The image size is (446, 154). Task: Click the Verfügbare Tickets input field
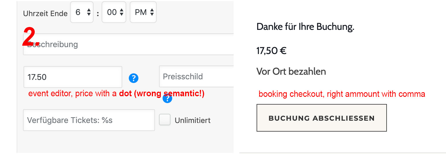(89, 120)
